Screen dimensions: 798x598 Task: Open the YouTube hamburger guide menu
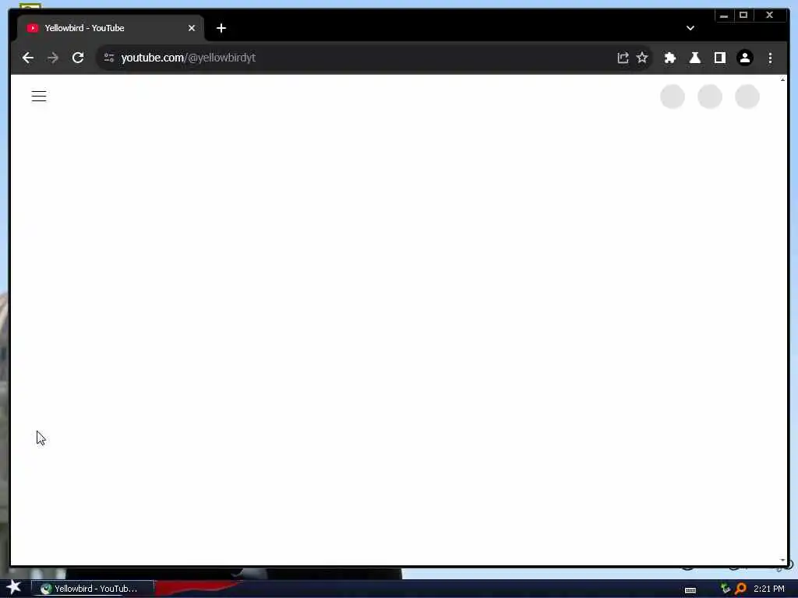tap(39, 96)
